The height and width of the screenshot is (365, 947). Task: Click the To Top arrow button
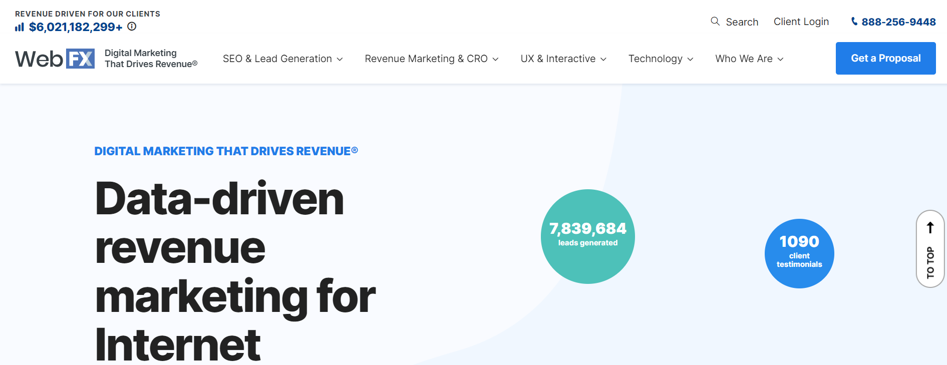click(x=930, y=249)
